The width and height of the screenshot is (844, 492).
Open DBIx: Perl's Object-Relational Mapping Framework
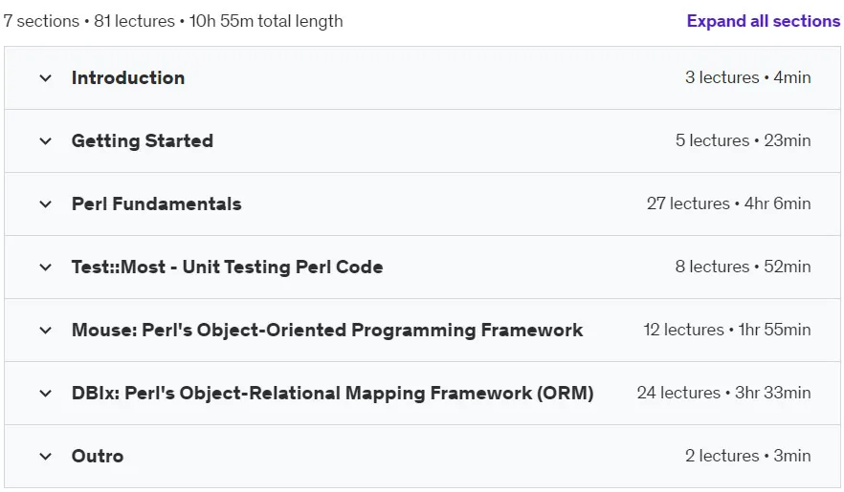(333, 394)
